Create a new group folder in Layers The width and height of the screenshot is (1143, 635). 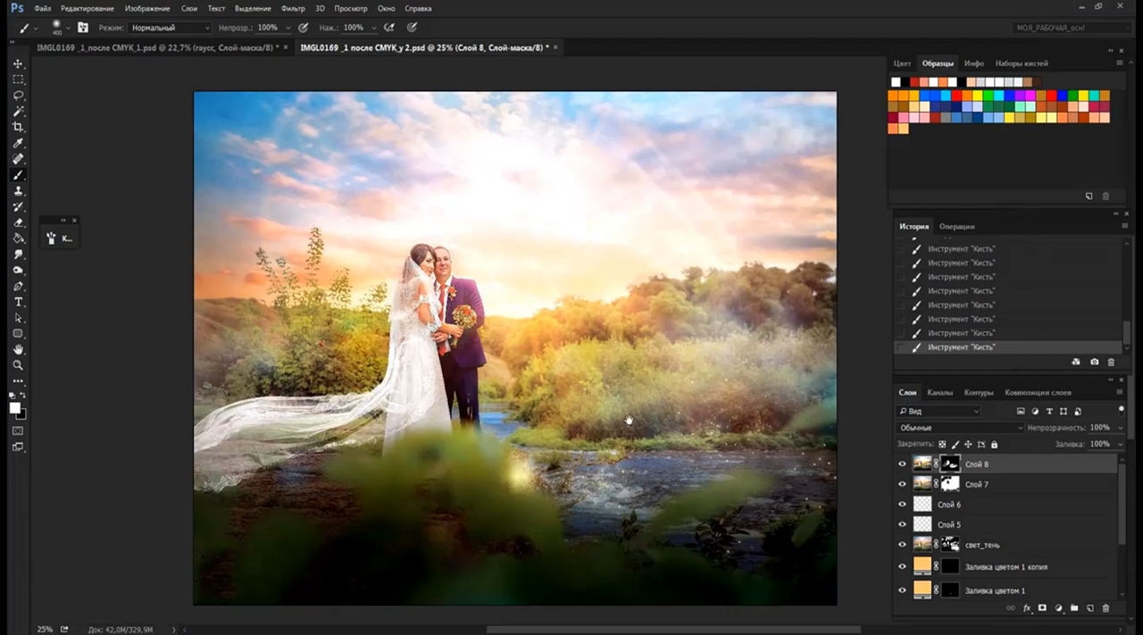coord(1073,608)
